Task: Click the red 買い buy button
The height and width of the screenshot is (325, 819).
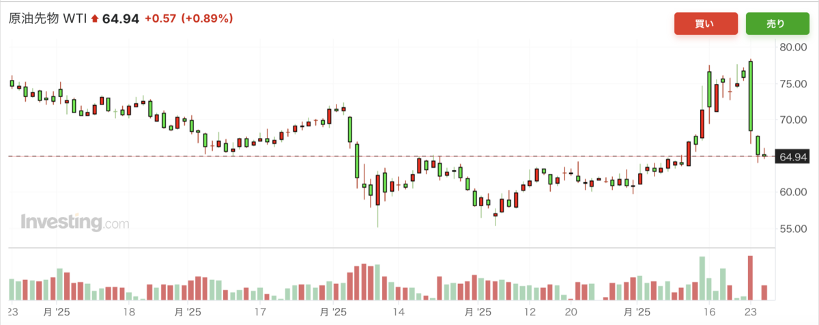Action: point(706,23)
